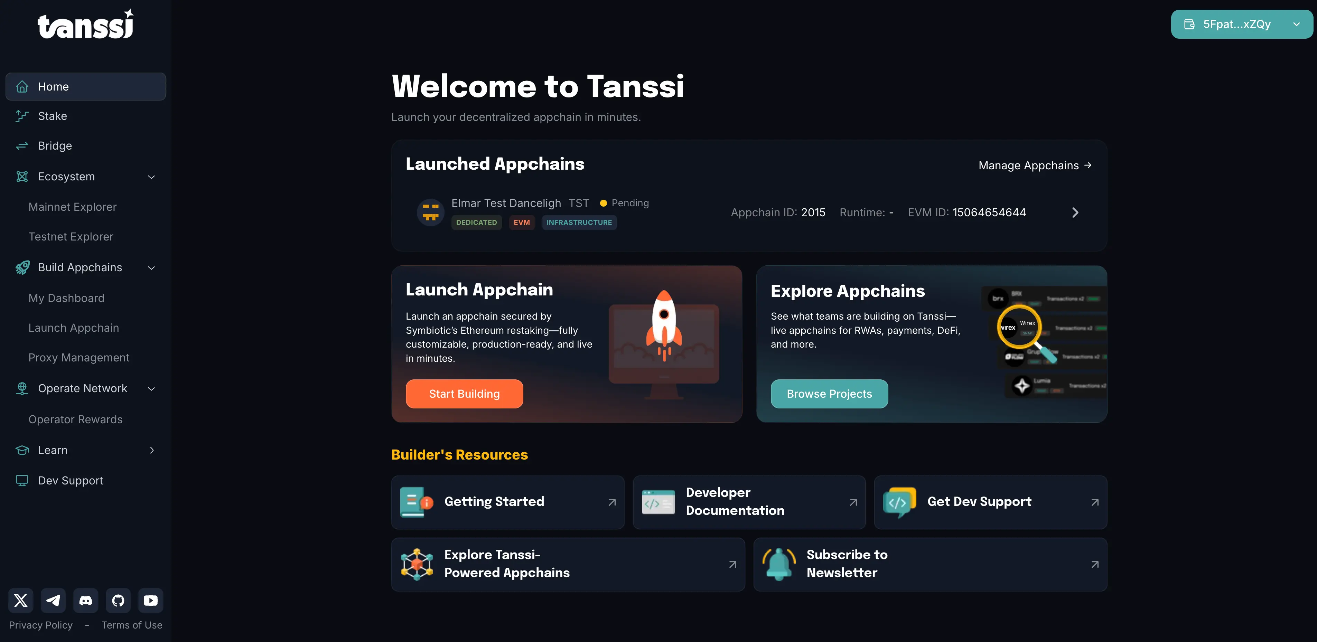The image size is (1317, 642).
Task: Click the Home house icon
Action: [x=22, y=86]
